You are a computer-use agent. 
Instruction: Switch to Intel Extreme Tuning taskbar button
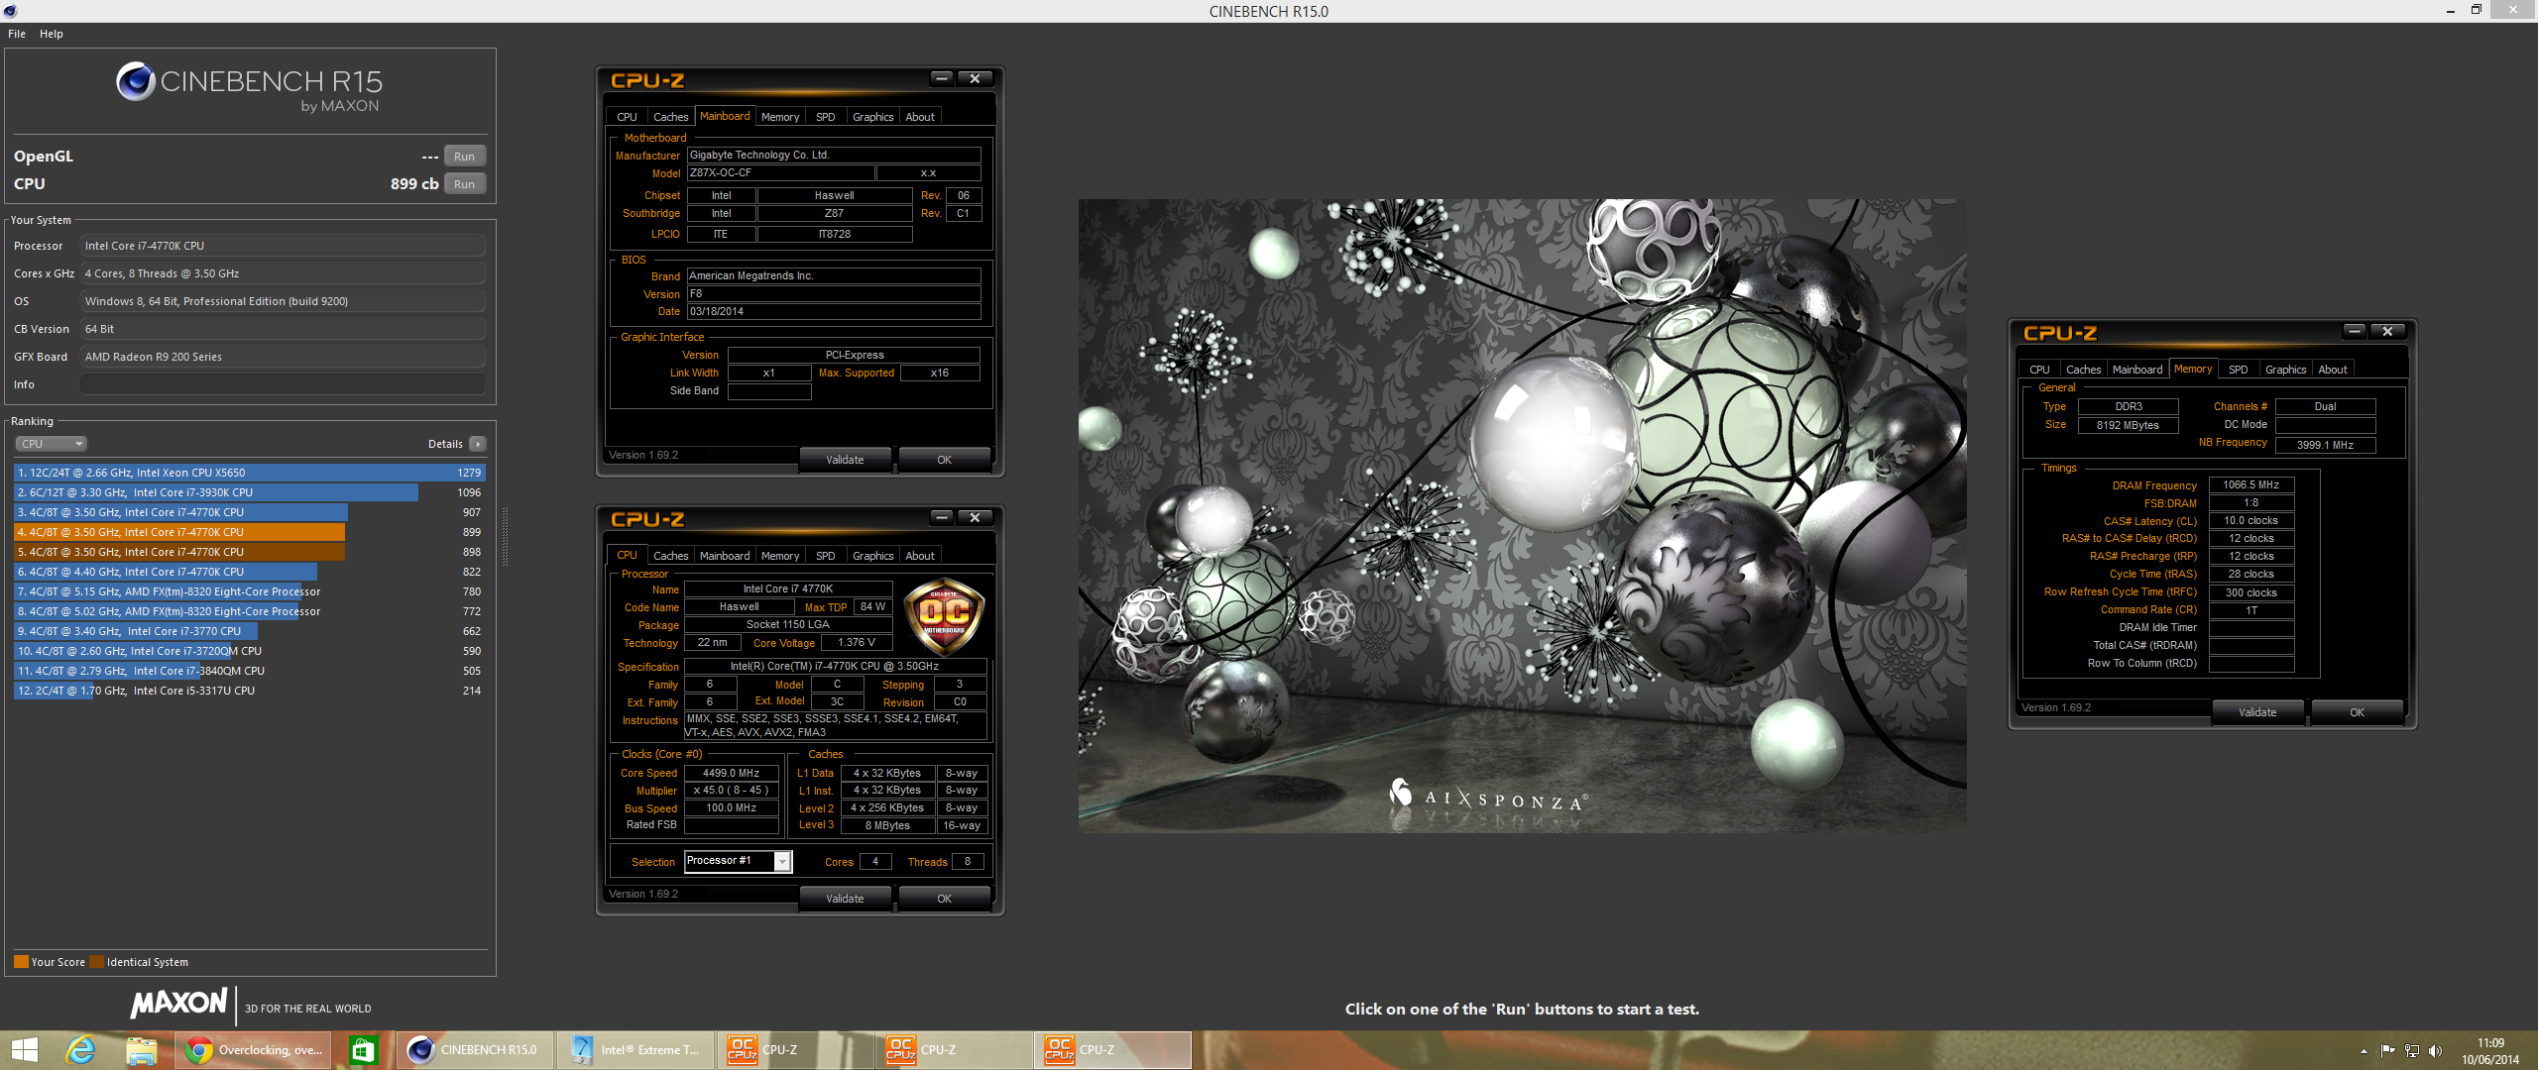(x=635, y=1050)
